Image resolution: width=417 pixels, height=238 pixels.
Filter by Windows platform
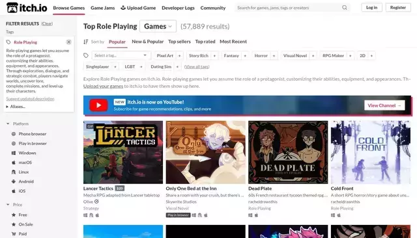coord(23,153)
